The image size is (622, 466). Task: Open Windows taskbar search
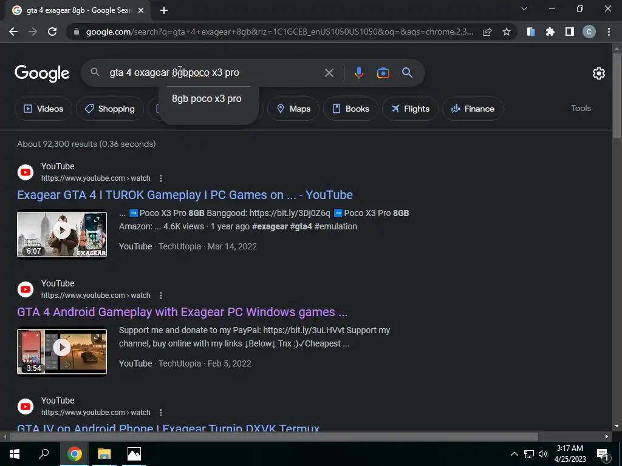point(44,454)
